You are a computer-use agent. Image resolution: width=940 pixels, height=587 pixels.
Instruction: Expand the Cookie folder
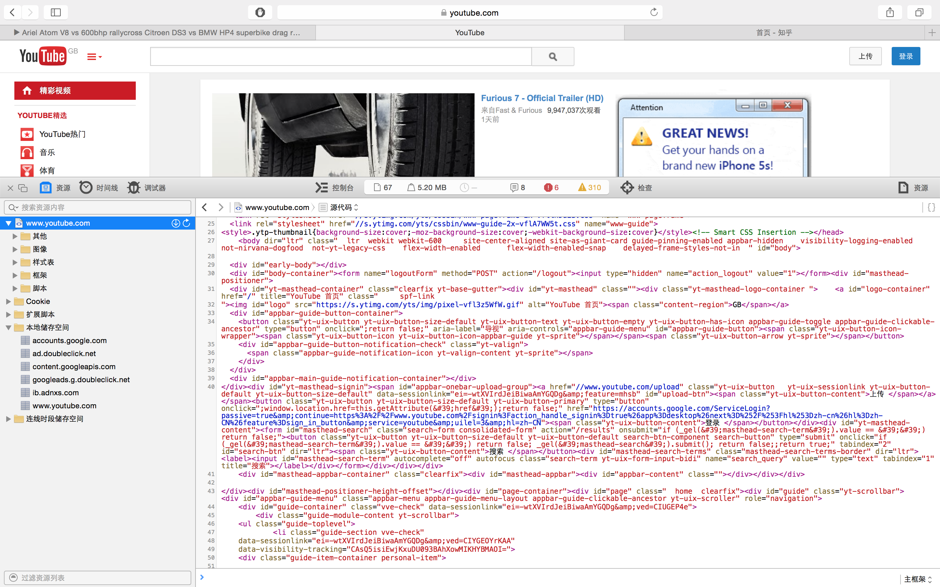pos(8,301)
